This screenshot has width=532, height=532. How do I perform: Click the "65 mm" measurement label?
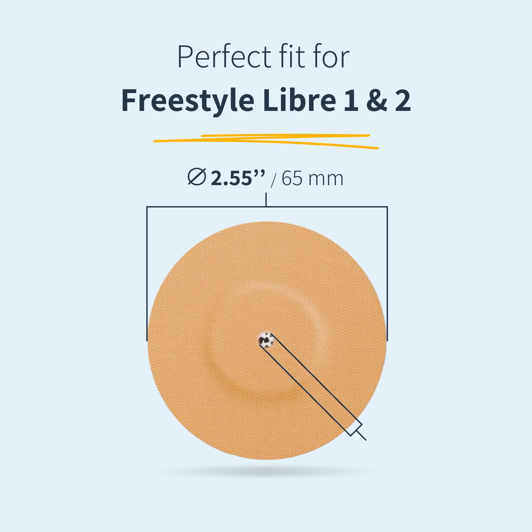tap(312, 178)
